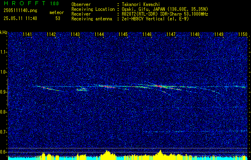Click time axis label 1150

[243, 34]
